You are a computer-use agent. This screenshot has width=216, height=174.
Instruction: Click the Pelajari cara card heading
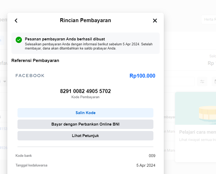(x=197, y=132)
